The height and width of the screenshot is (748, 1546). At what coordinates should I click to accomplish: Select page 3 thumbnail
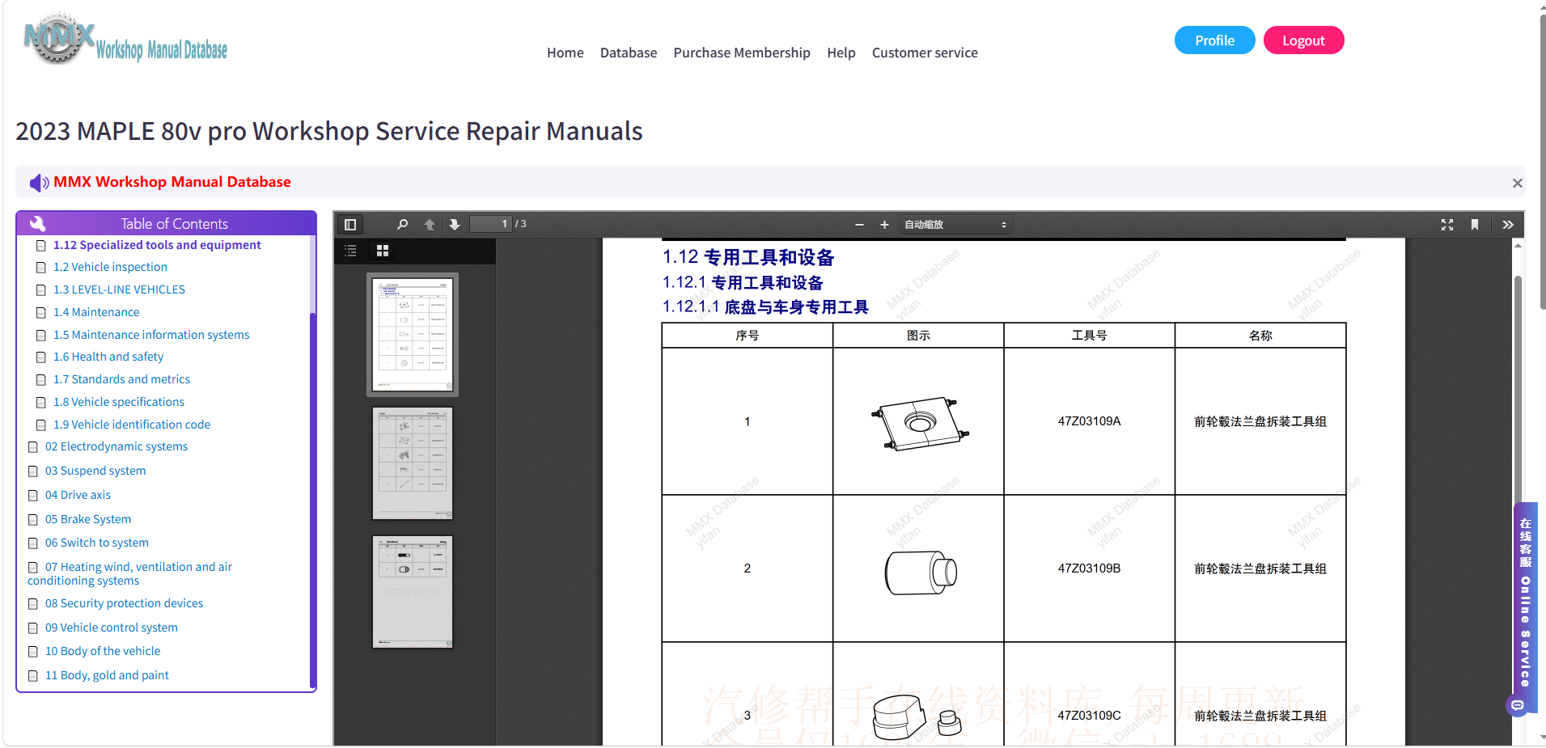pyautogui.click(x=413, y=591)
